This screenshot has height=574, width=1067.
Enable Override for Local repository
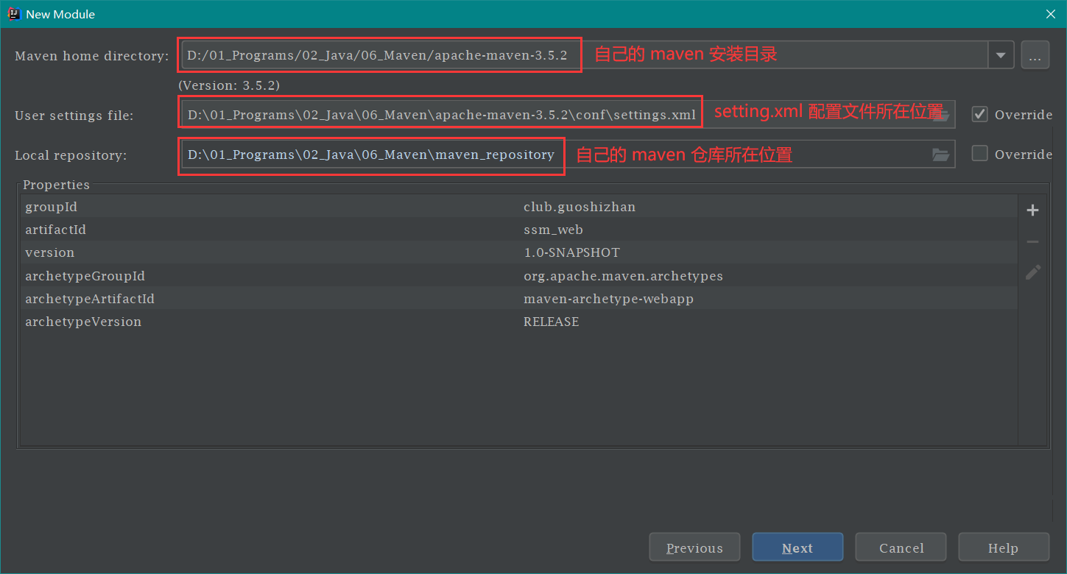click(979, 154)
